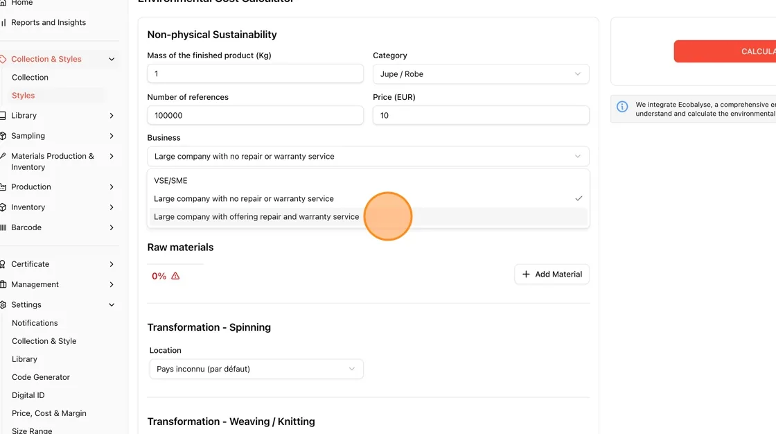The width and height of the screenshot is (776, 434).
Task: Open the Collection submenu item
Action: 30,77
